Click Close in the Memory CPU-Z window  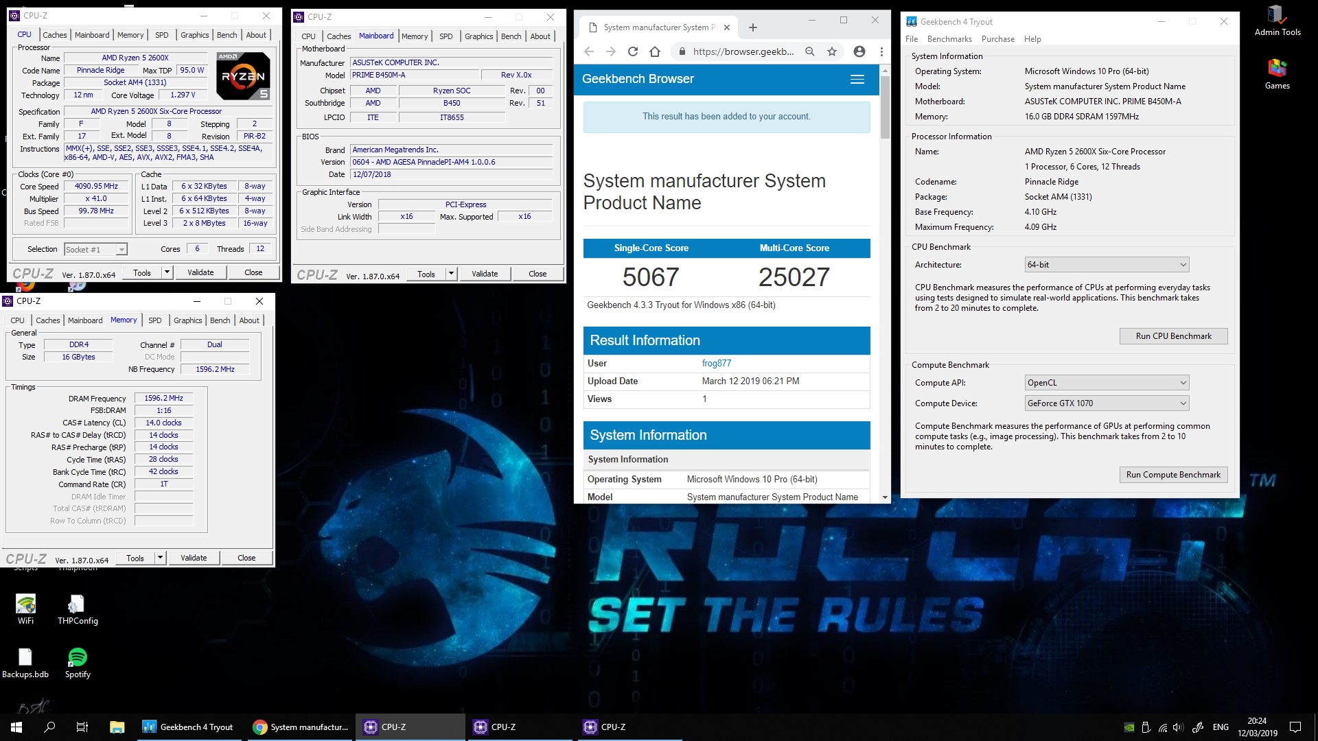(x=246, y=558)
